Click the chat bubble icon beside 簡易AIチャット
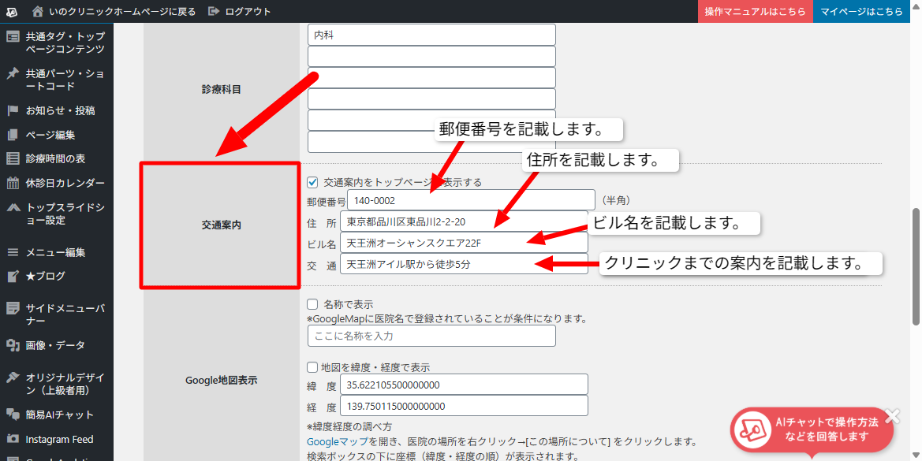The width and height of the screenshot is (922, 461). 13,415
